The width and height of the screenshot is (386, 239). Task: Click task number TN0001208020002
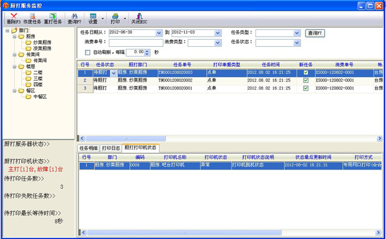175,80
